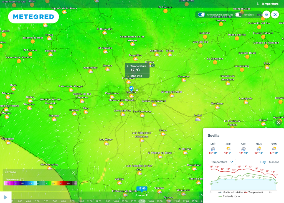This screenshot has width=284, height=203.
Task: Toggle Animación de partículas off
Action: [x=202, y=15]
